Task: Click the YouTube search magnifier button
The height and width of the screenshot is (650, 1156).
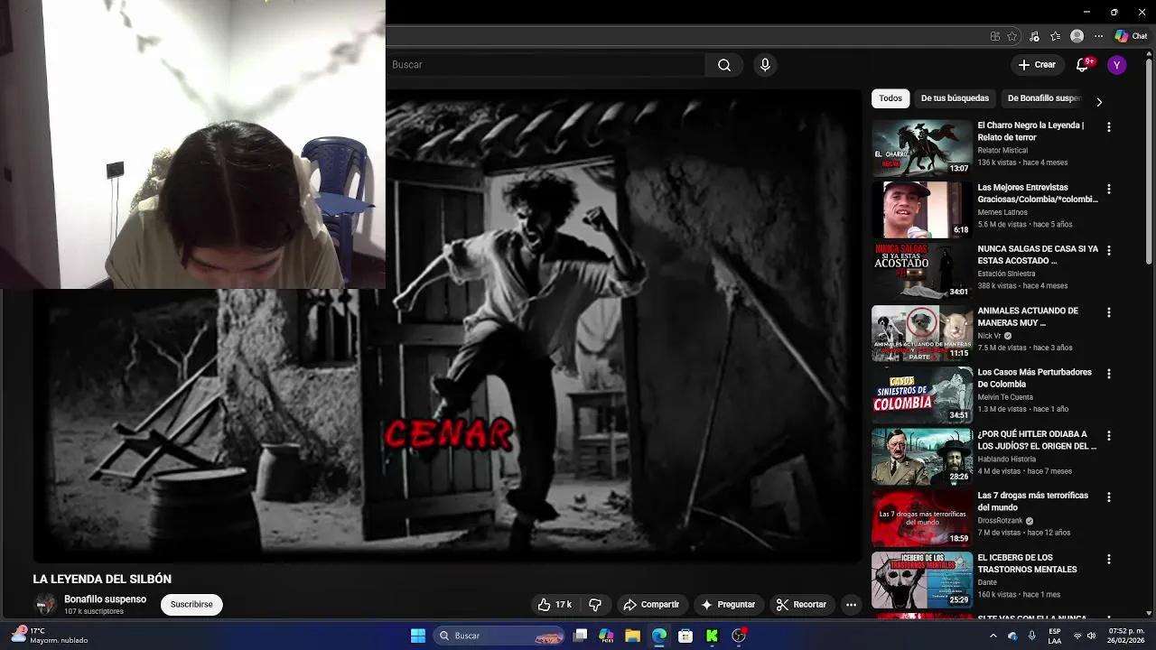Action: (x=724, y=65)
